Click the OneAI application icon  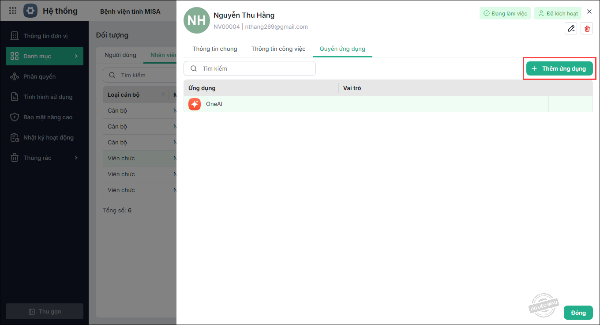pos(195,104)
